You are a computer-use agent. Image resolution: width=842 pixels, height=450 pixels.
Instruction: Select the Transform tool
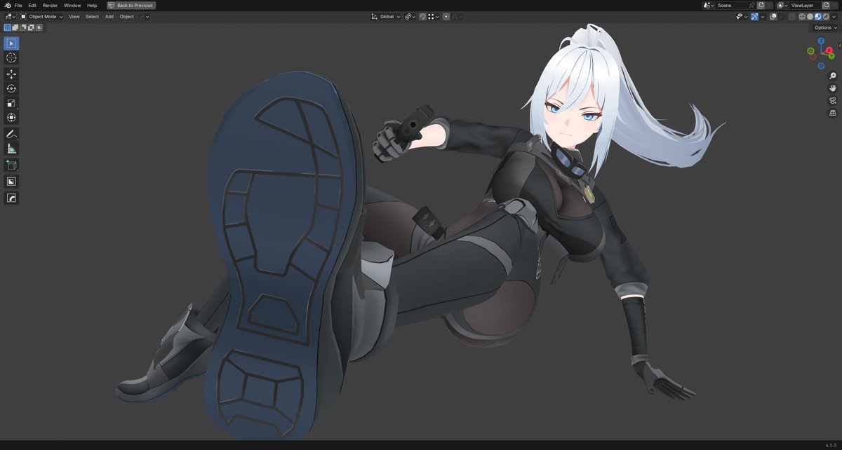tap(11, 118)
